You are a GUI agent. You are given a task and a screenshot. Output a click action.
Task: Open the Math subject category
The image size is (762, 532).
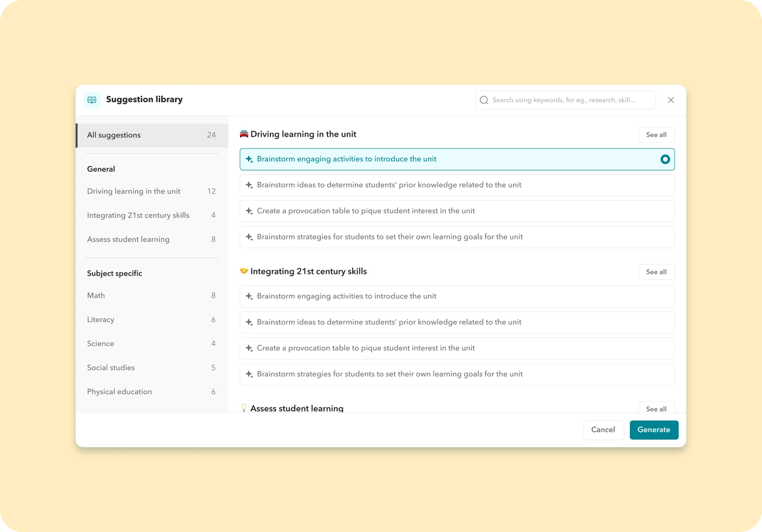151,295
